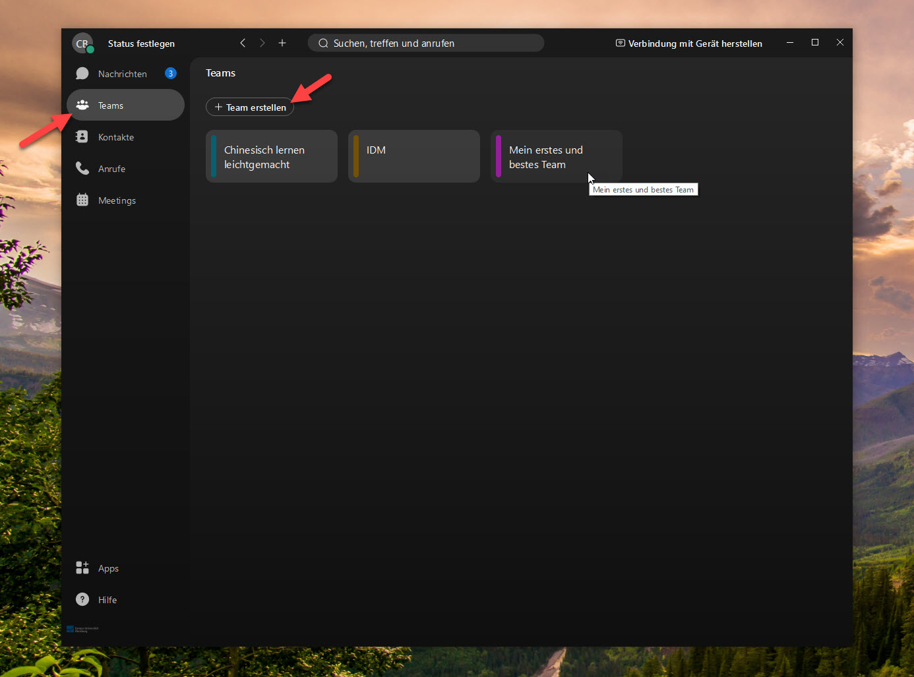Open the Chinesisch lernen leichtgemacht team

pos(272,157)
